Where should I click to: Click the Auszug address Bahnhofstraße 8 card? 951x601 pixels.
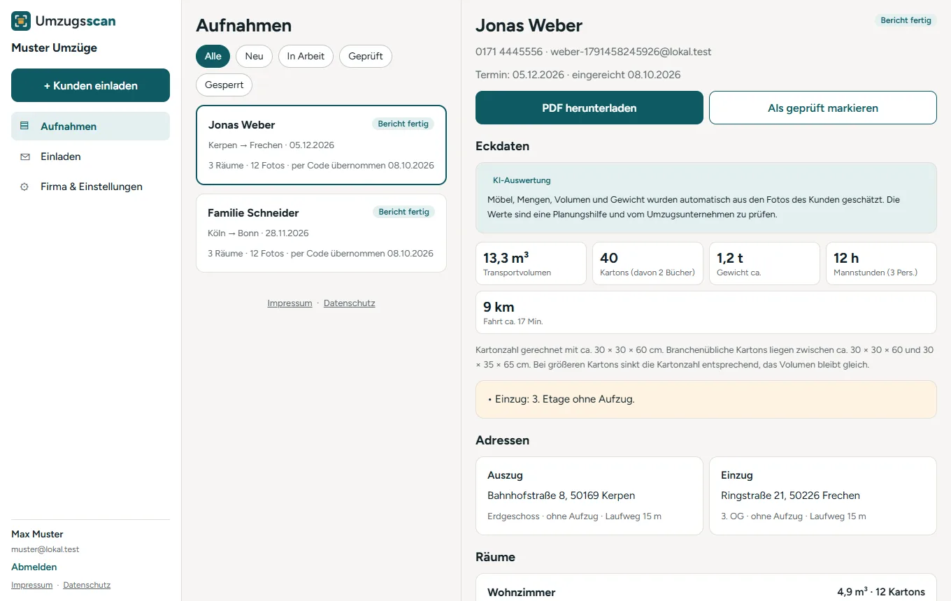[589, 495]
